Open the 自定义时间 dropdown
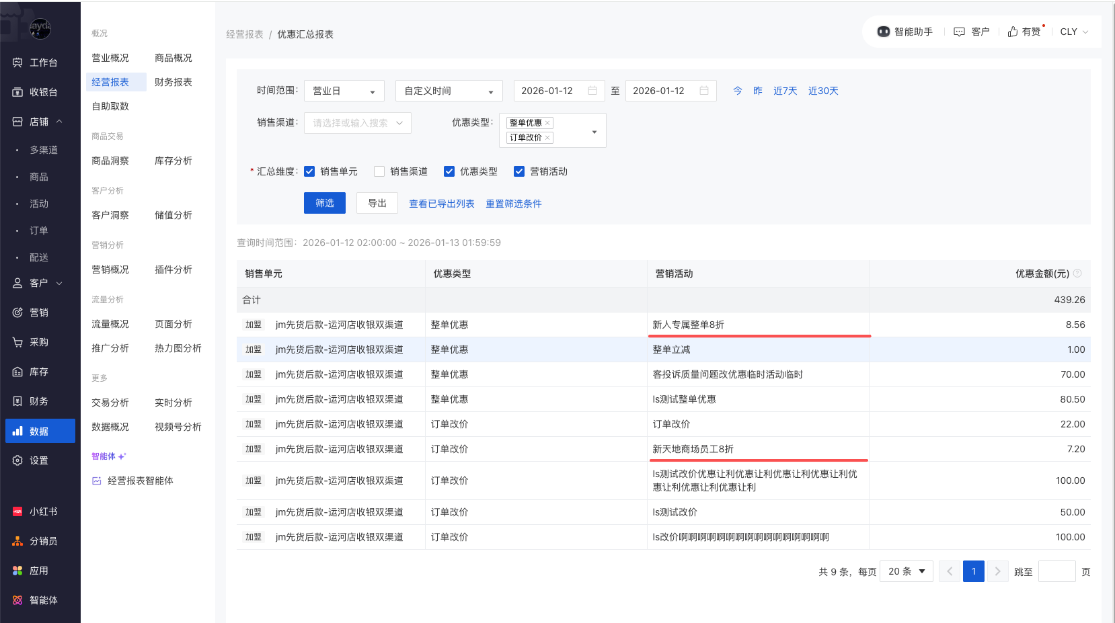The width and height of the screenshot is (1115, 623). click(449, 91)
